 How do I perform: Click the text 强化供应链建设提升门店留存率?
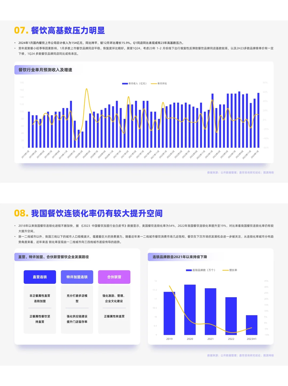tap(77, 319)
